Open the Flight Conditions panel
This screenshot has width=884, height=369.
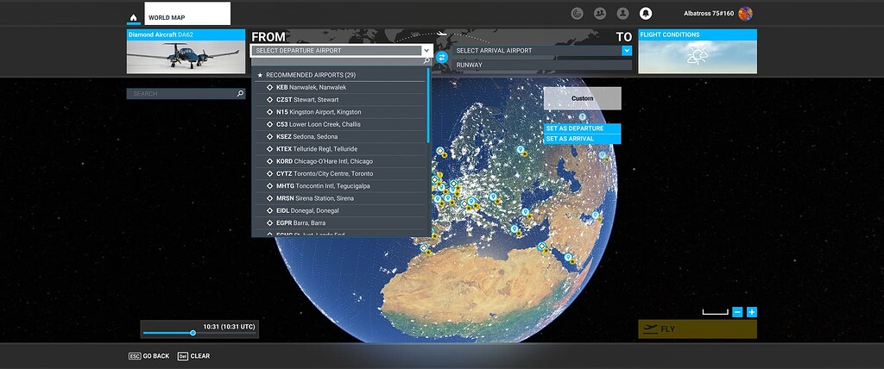(698, 51)
